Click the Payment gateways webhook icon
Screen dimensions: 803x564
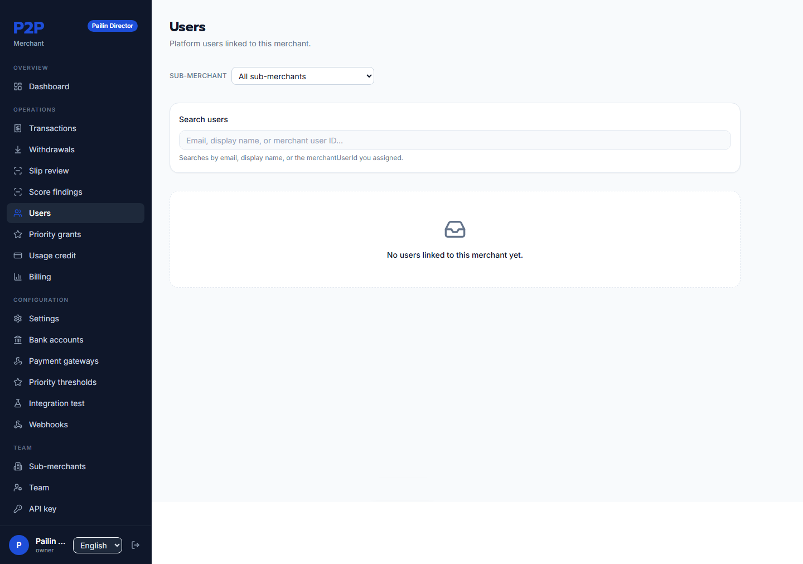(x=18, y=361)
